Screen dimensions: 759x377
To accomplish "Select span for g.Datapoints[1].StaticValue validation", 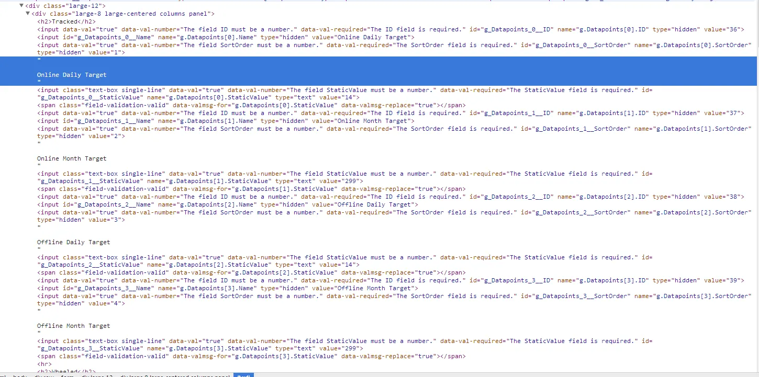I will (251, 189).
